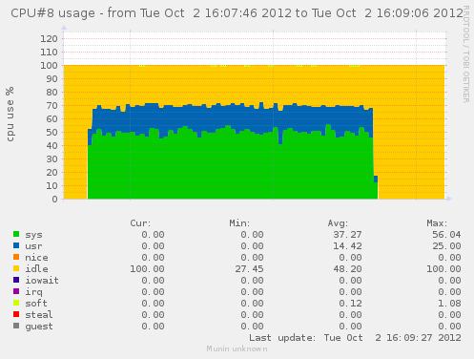Click the dark blue iowait legend swatch
This screenshot has height=359, width=474.
point(16,280)
